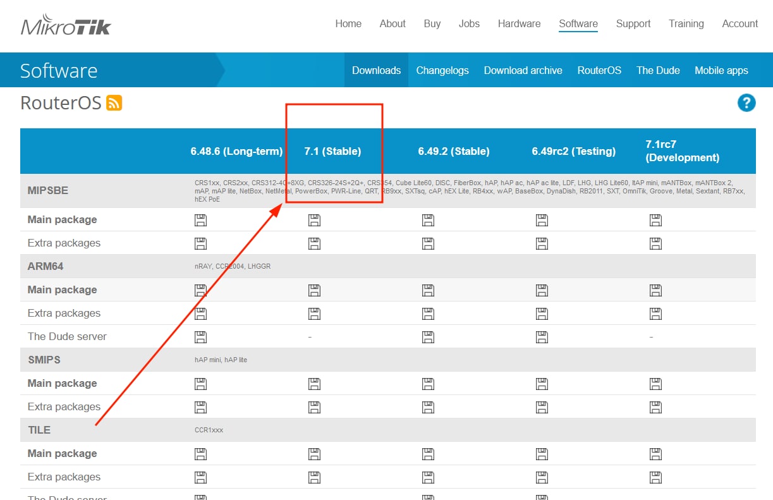Download TILE Main package 6.49rc2 Testing
Image resolution: width=773 pixels, height=500 pixels.
point(542,454)
